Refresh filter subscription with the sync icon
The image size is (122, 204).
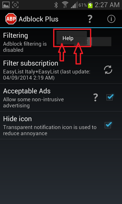tap(108, 70)
